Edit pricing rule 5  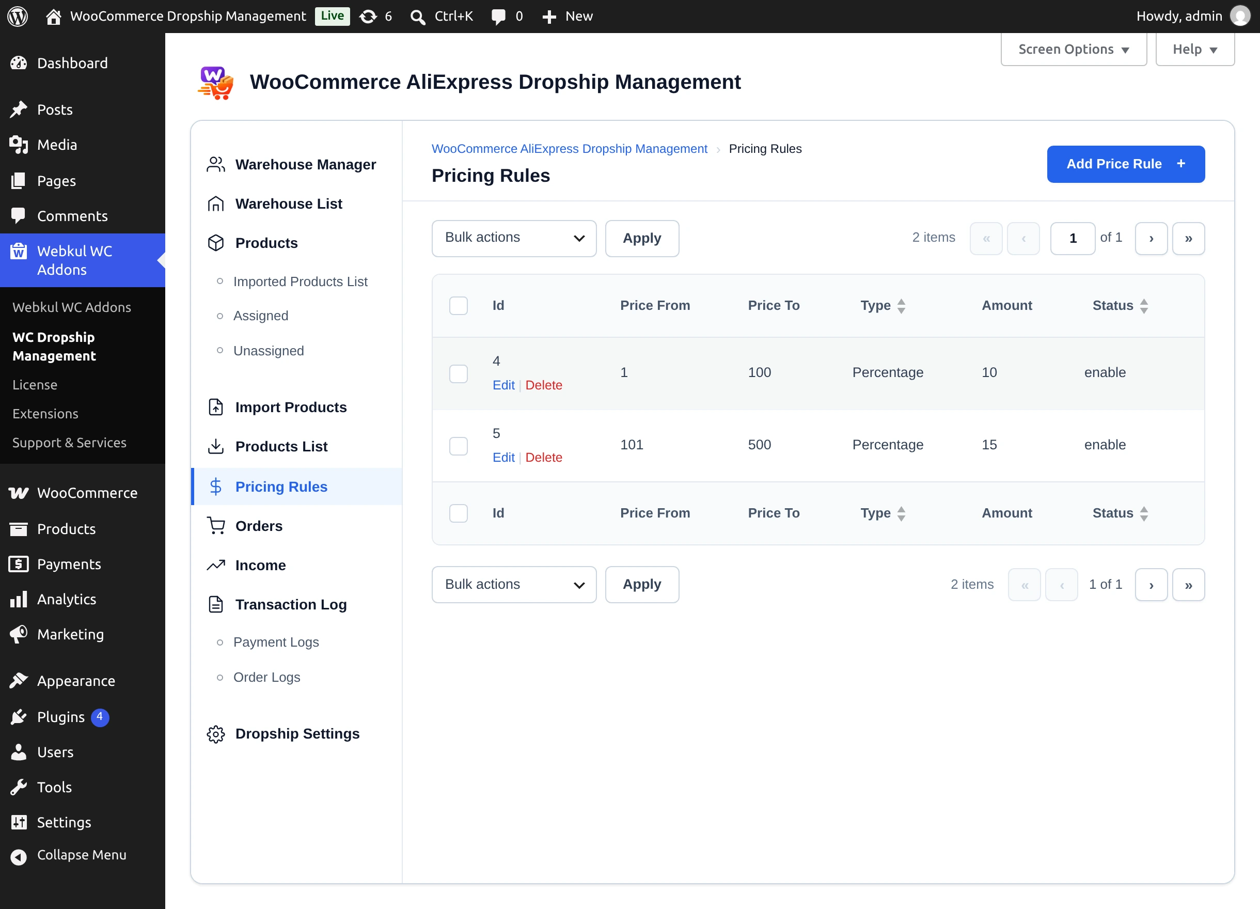pyautogui.click(x=503, y=457)
